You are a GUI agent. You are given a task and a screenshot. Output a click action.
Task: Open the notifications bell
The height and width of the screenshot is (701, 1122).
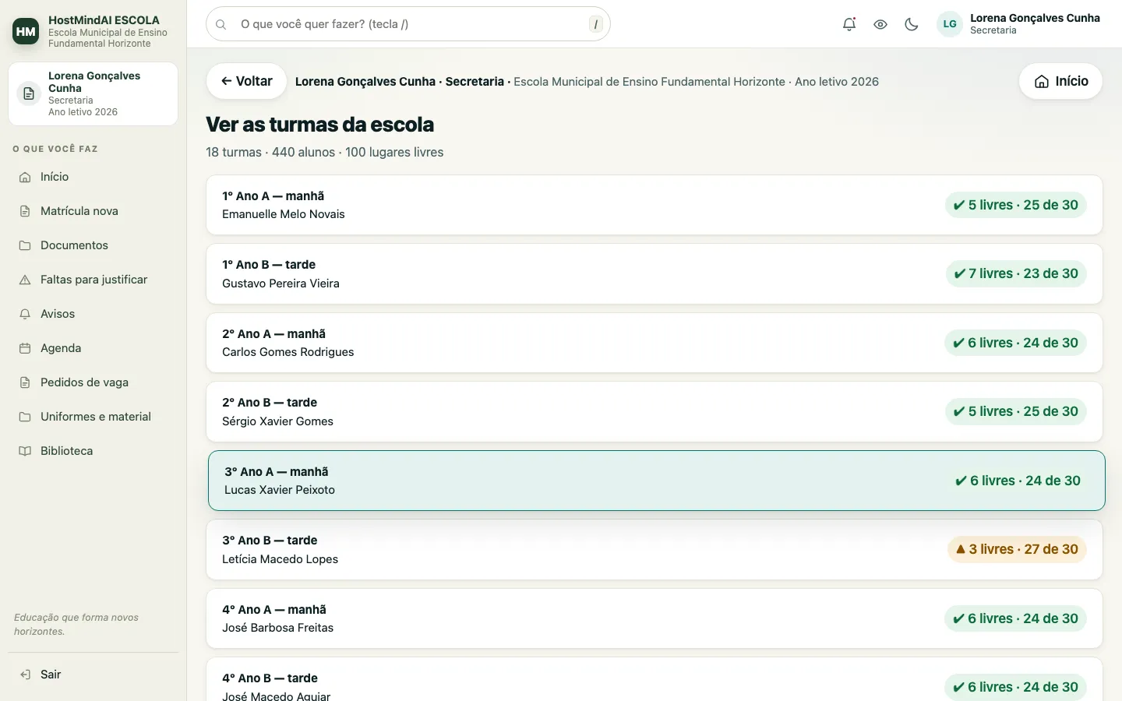[849, 24]
